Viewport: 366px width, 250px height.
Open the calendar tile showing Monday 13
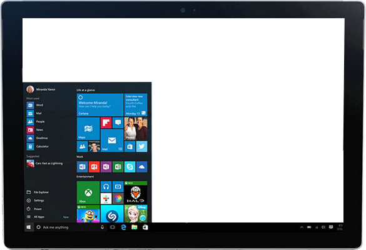(136, 105)
